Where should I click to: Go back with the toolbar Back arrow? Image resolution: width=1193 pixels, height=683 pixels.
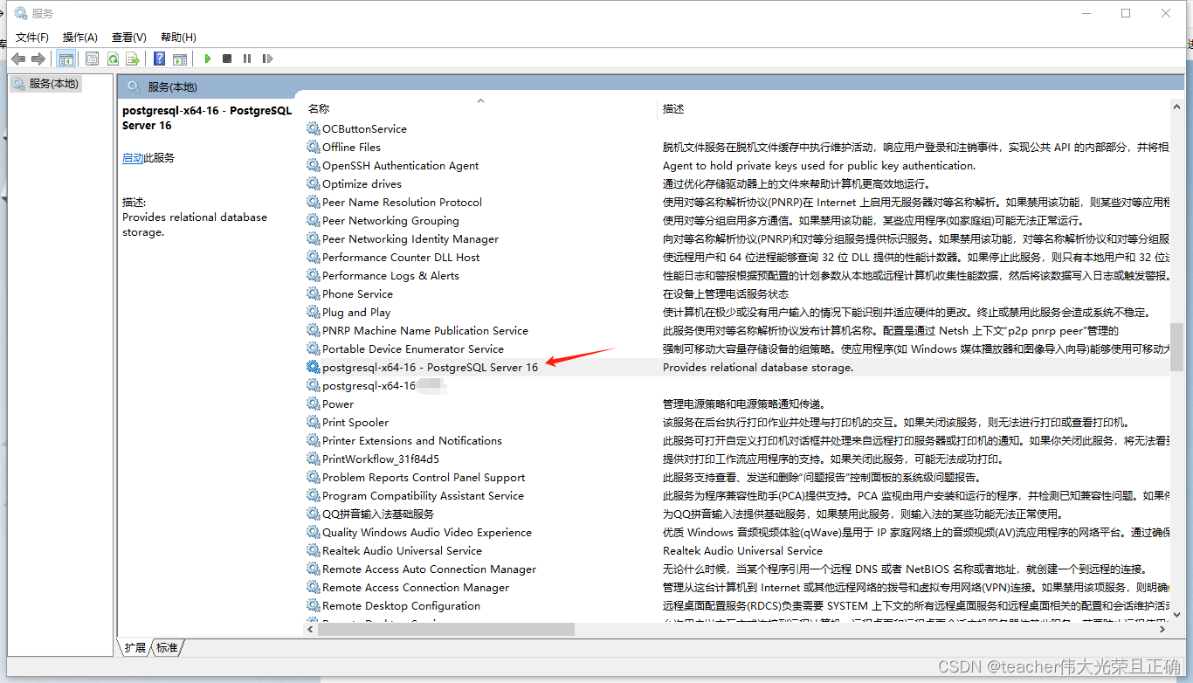point(18,59)
